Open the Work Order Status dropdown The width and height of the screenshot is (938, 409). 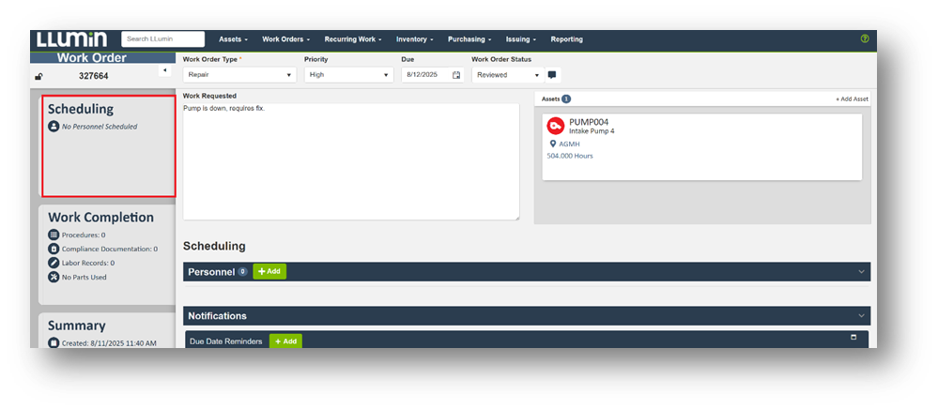point(508,75)
